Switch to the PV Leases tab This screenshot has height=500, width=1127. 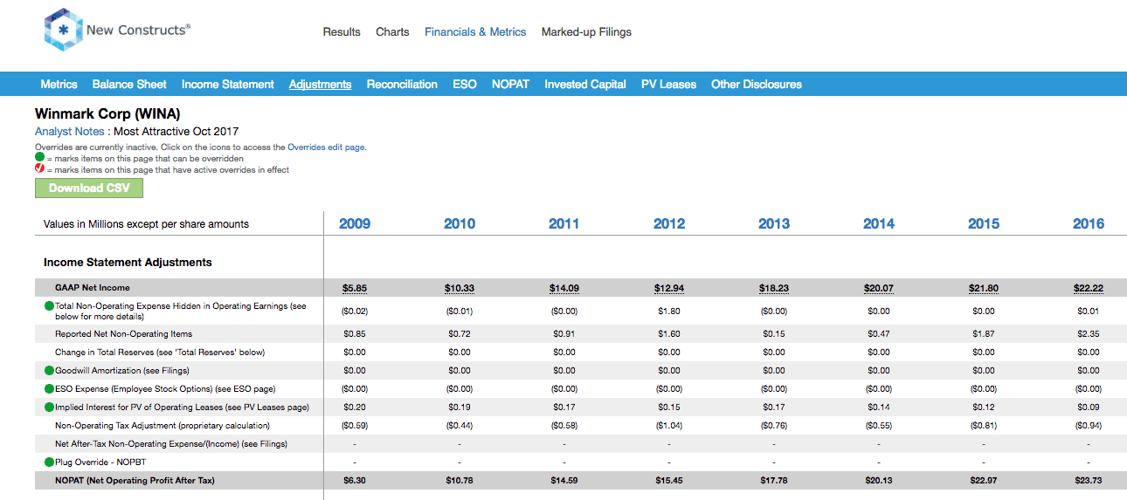[x=669, y=85]
